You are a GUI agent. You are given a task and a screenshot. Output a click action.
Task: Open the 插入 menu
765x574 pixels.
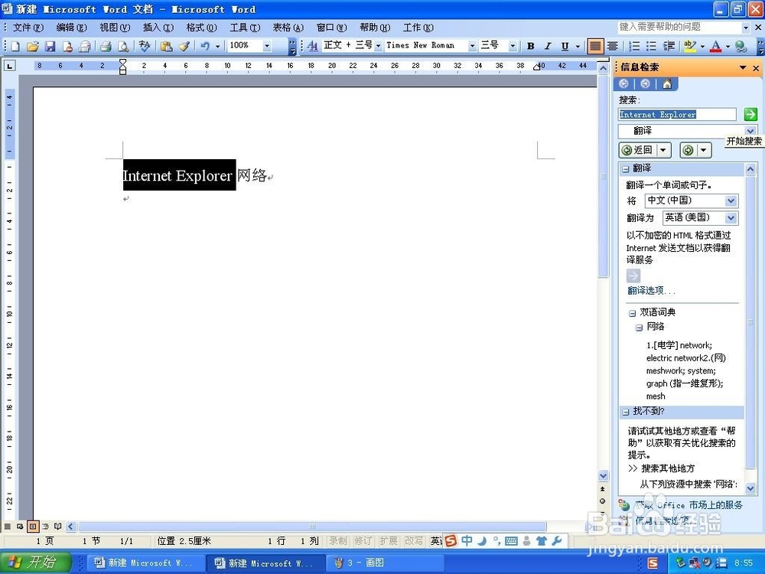tap(158, 28)
